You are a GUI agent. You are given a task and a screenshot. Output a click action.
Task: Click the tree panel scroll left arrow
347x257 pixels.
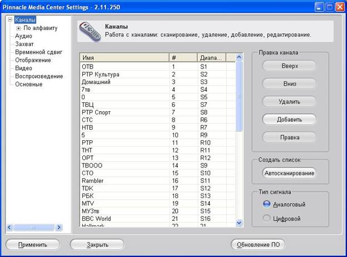pos(9,228)
